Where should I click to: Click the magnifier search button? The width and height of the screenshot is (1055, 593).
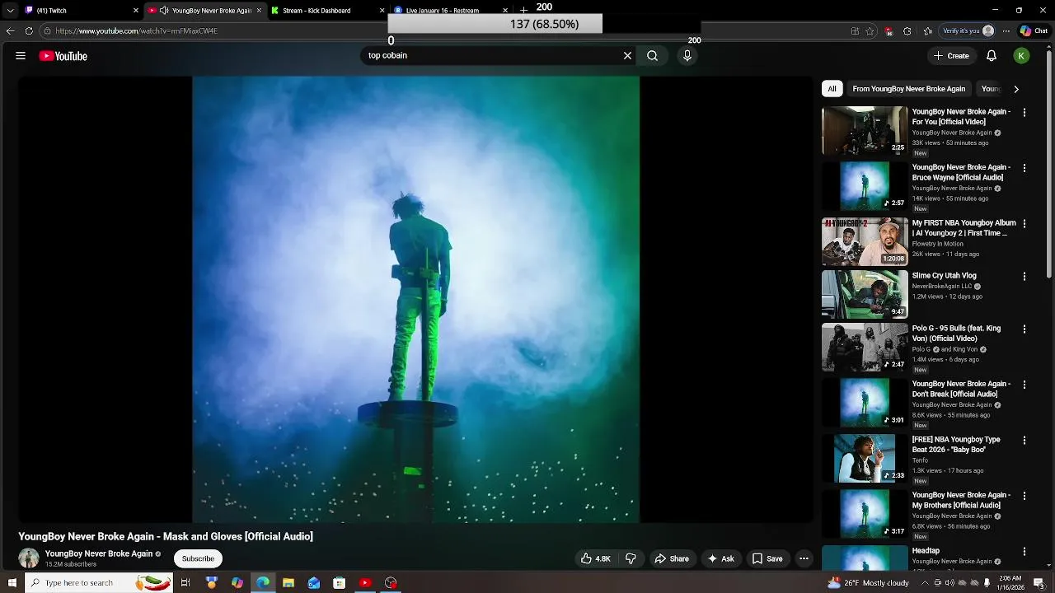(652, 56)
